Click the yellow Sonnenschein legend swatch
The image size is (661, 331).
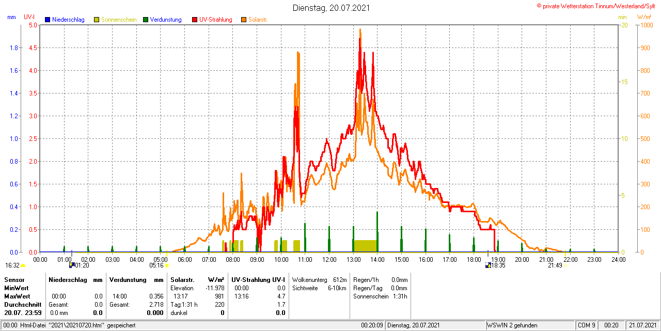[x=97, y=20]
